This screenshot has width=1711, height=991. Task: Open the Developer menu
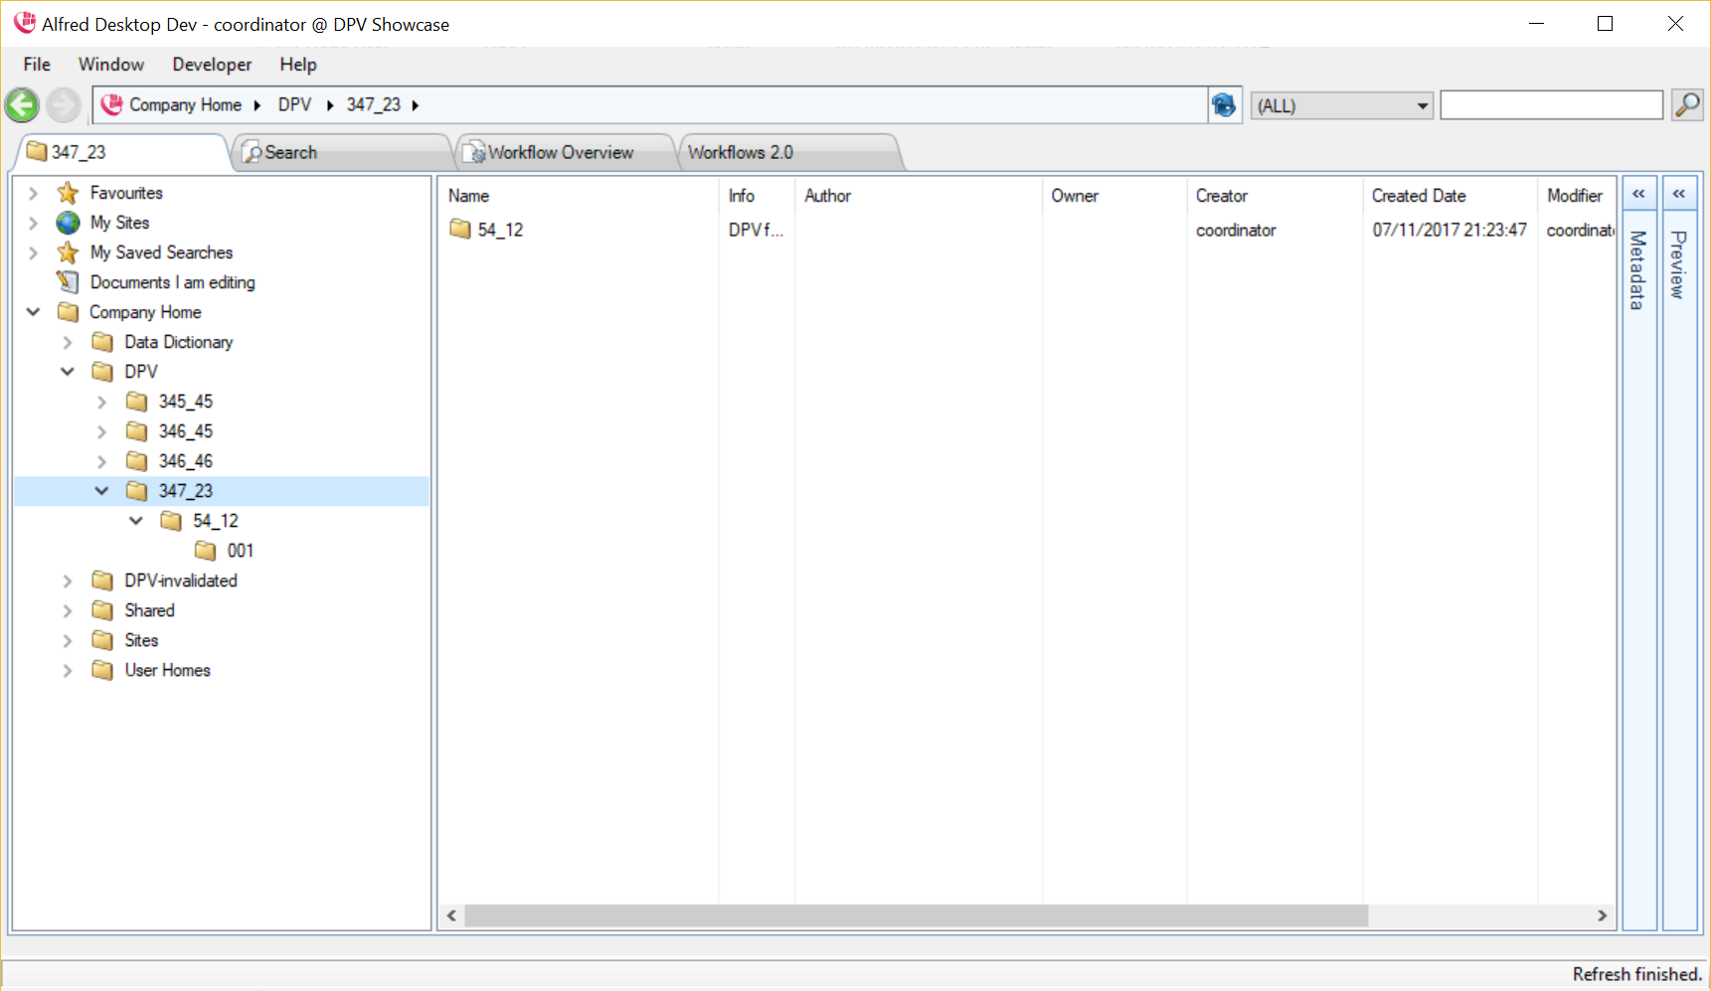coord(212,65)
